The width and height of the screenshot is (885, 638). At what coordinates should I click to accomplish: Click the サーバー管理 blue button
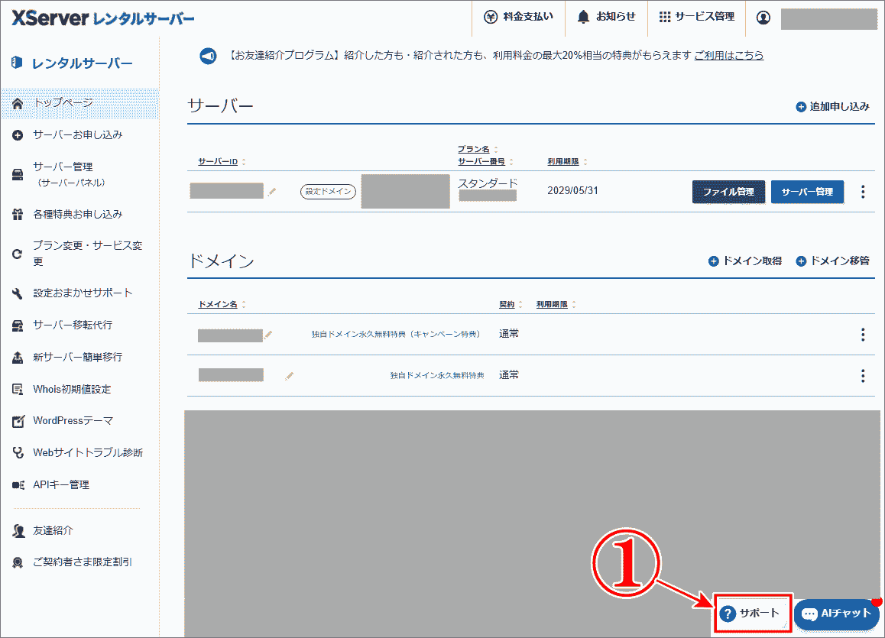coord(807,192)
